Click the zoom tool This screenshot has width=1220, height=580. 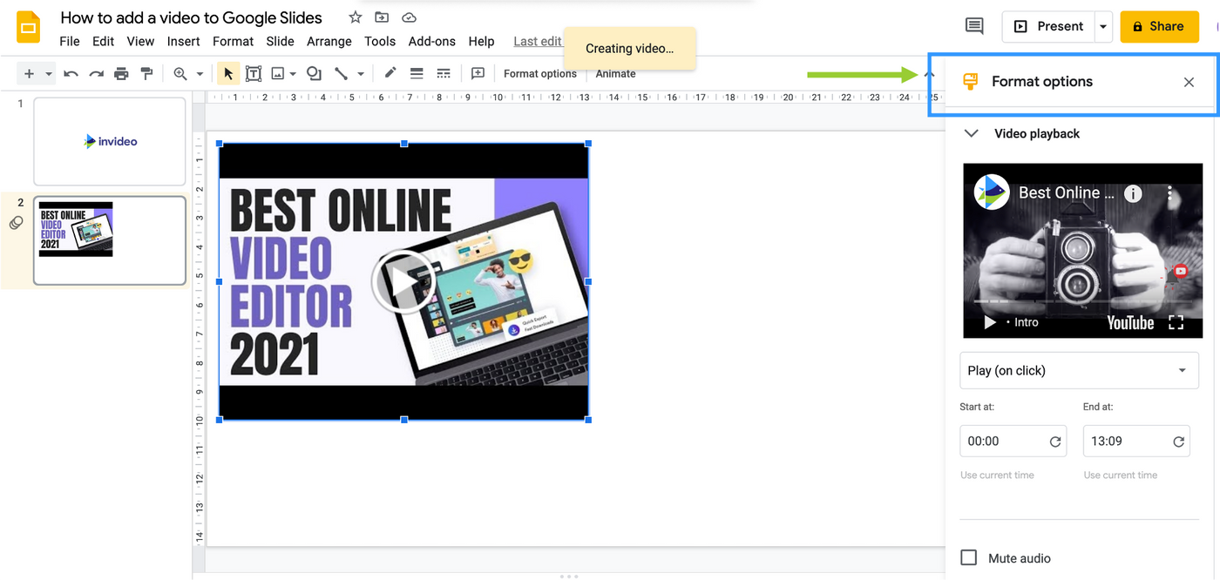181,73
